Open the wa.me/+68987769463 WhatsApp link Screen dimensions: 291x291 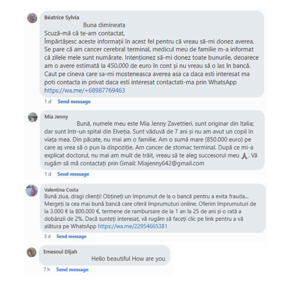[85, 91]
